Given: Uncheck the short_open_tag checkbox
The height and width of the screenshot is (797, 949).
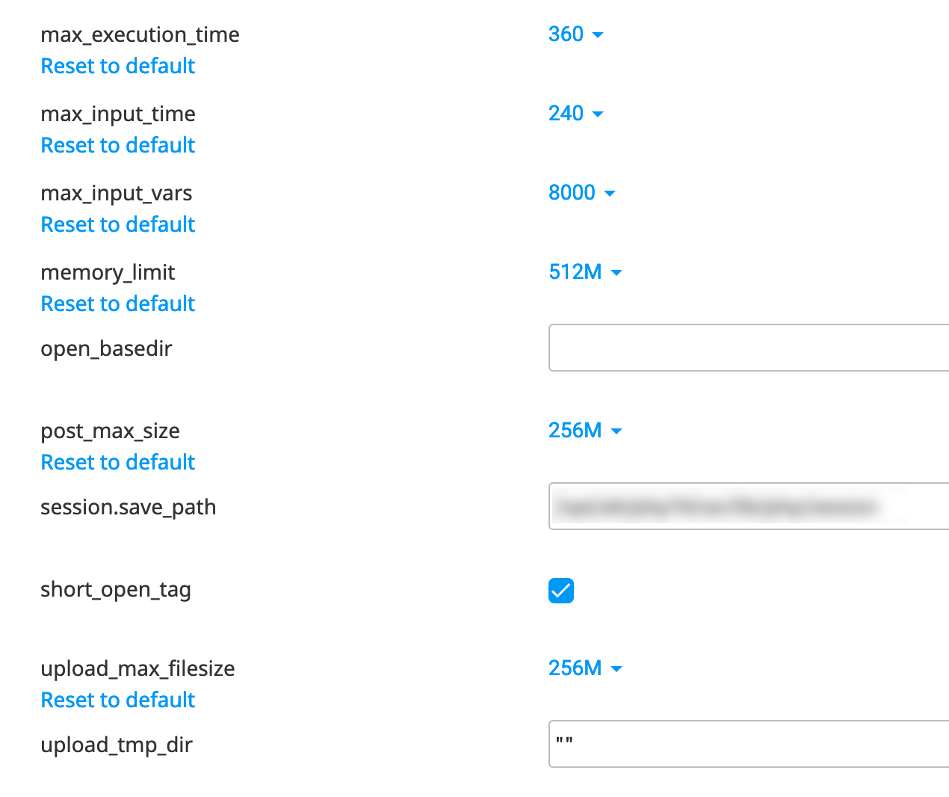Looking at the screenshot, I should click(x=561, y=591).
